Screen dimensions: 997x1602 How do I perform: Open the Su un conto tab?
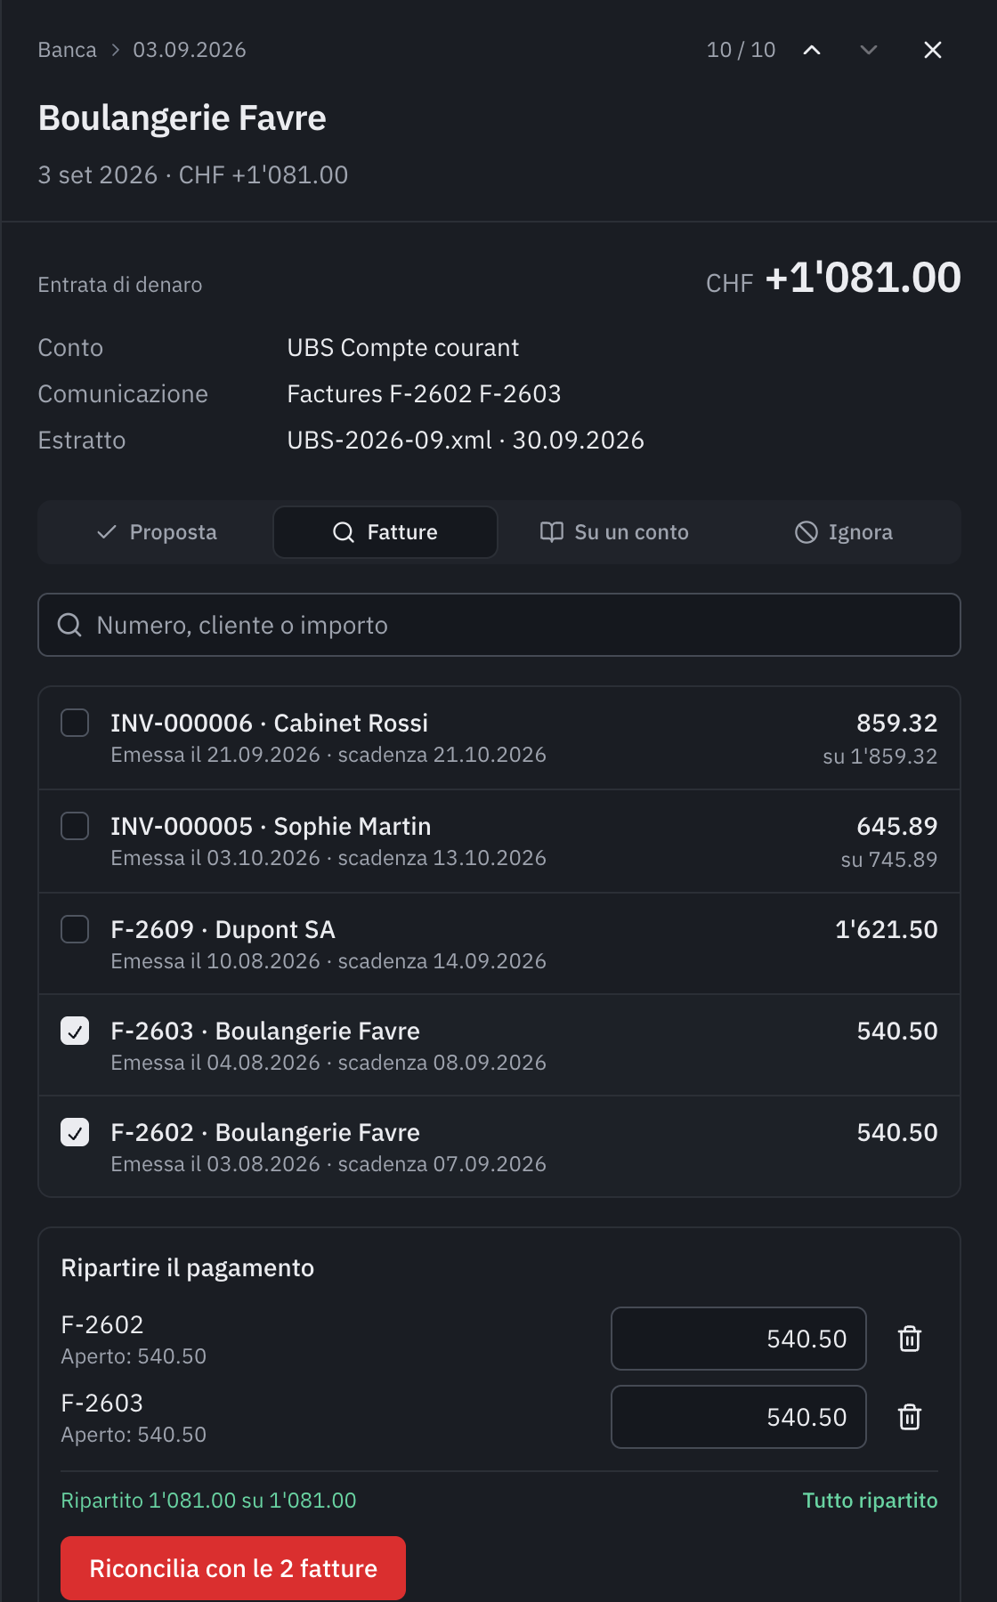614,532
